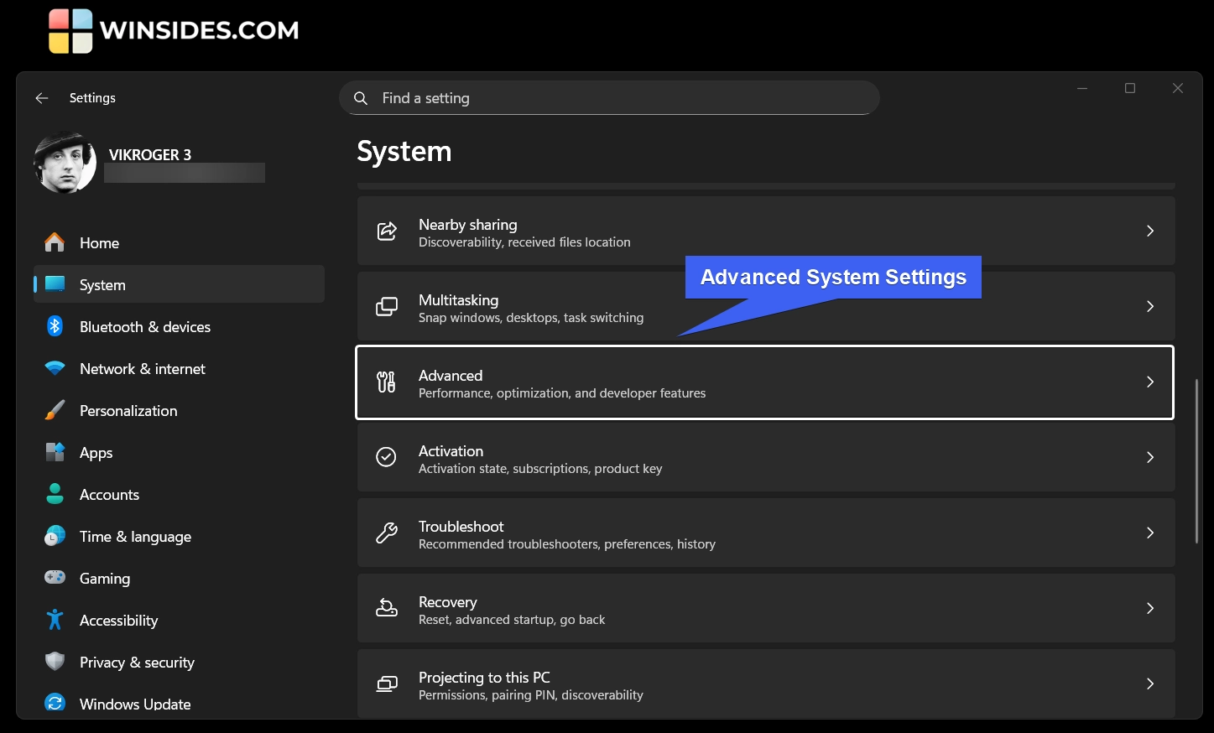The width and height of the screenshot is (1214, 733).
Task: Expand the Nearby sharing chevron
Action: 1149,231
